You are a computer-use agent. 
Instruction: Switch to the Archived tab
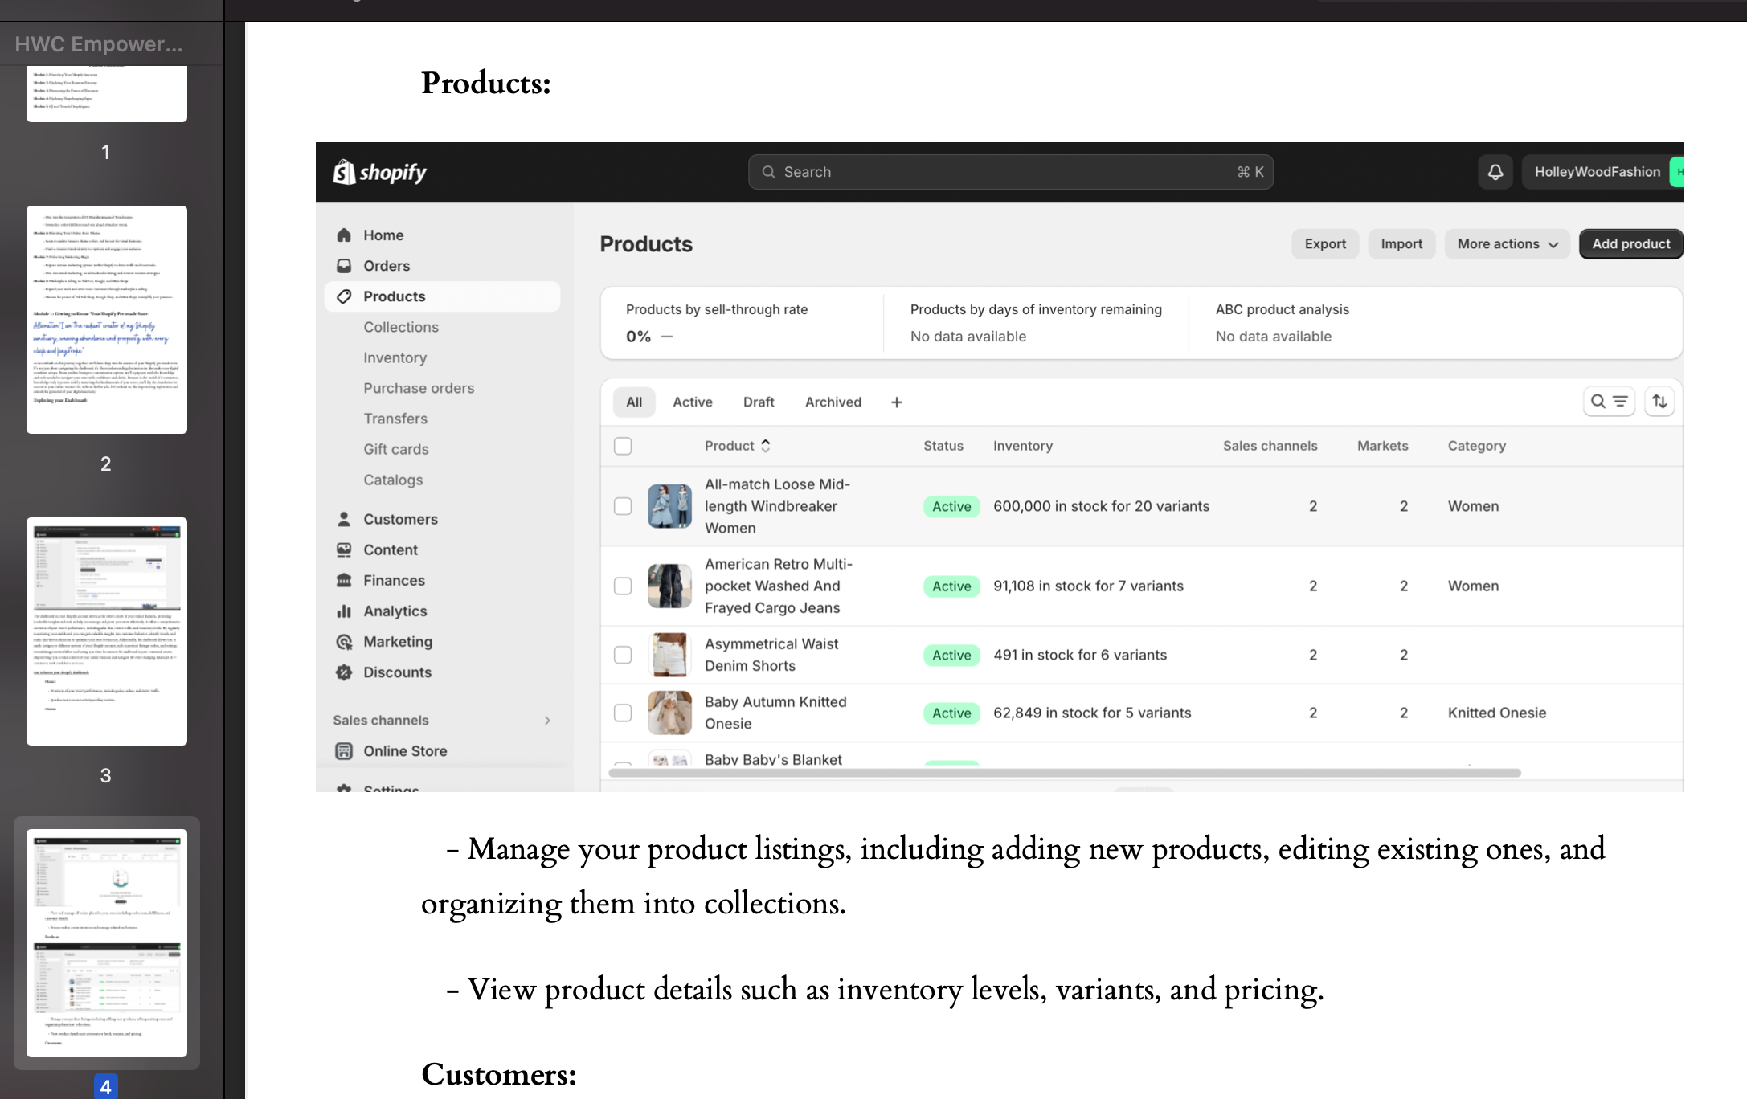(x=833, y=402)
